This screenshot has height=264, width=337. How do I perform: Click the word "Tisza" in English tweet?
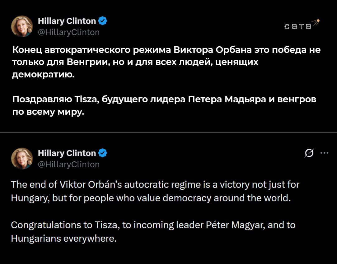coord(106,225)
